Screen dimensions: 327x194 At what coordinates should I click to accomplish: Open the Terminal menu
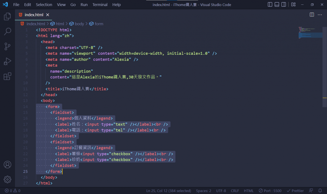point(100,4)
